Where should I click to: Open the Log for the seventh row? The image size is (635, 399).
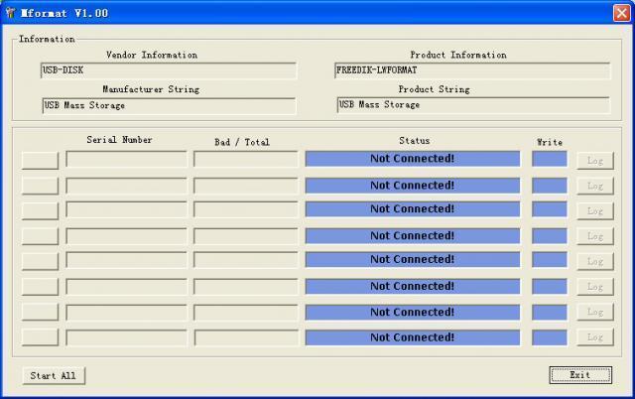click(x=595, y=312)
